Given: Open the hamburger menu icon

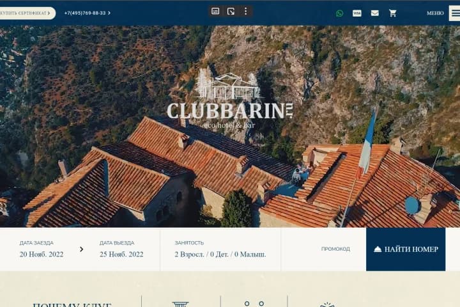Looking at the screenshot, I should 455,13.
